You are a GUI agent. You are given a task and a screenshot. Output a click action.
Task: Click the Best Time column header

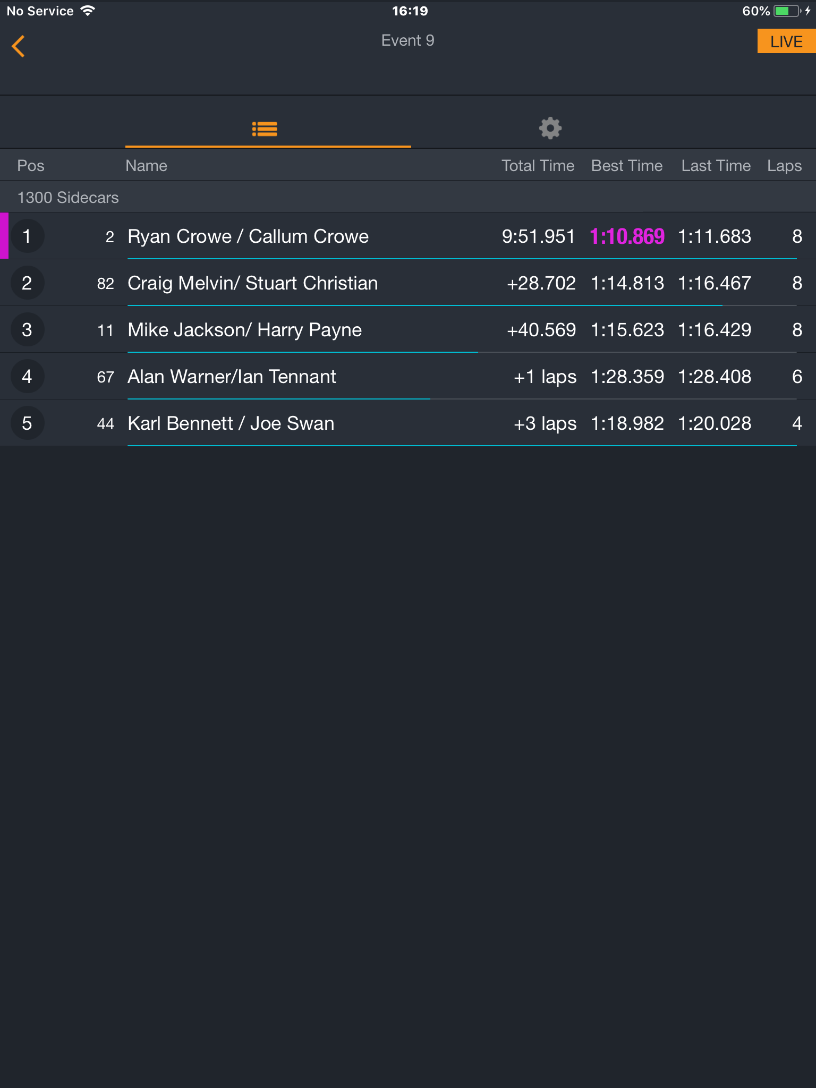point(627,166)
